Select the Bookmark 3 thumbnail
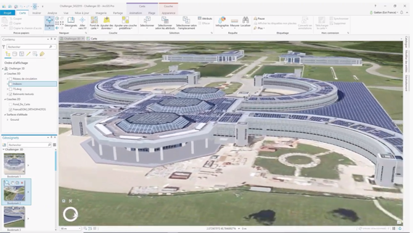This screenshot has height=233, width=413. pos(14,217)
